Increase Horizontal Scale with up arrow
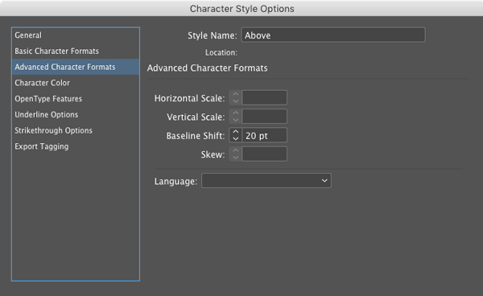This screenshot has width=483, height=296. click(x=236, y=94)
